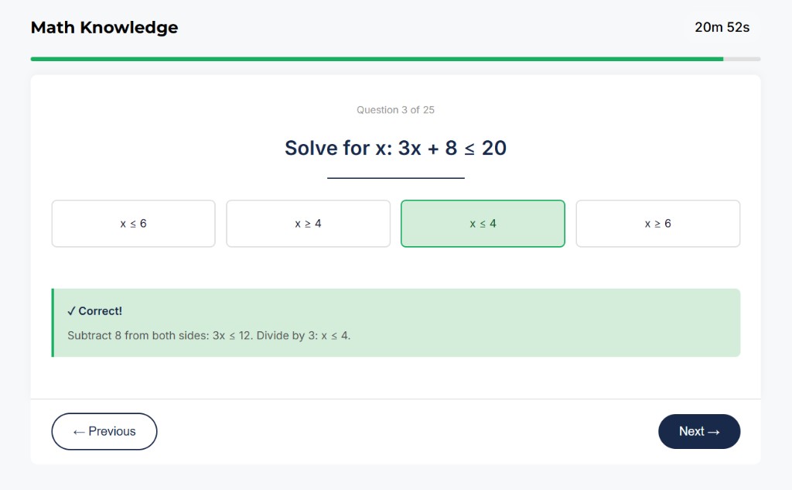Click the left arrow in the Previous button
The width and height of the screenshot is (792, 490).
[80, 431]
